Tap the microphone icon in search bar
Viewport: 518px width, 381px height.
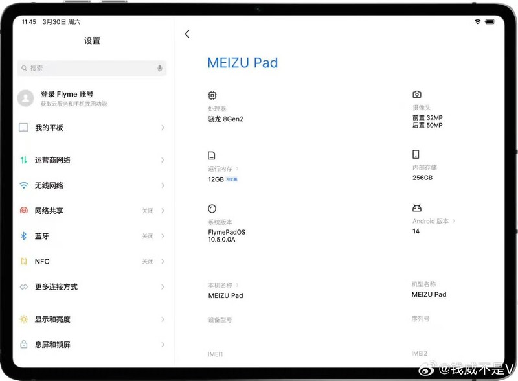(159, 68)
